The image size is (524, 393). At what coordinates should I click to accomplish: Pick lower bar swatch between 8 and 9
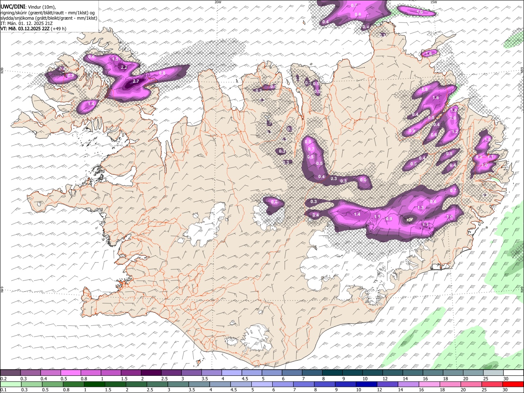point(325,384)
